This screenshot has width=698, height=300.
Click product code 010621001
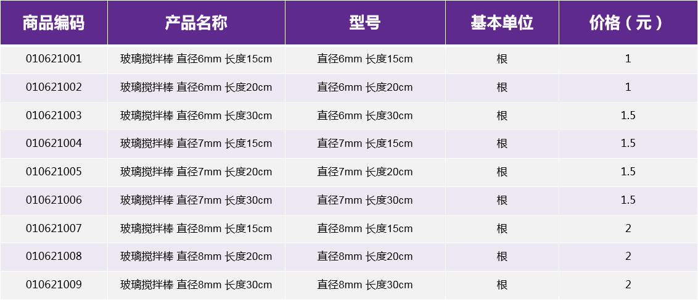pos(54,59)
